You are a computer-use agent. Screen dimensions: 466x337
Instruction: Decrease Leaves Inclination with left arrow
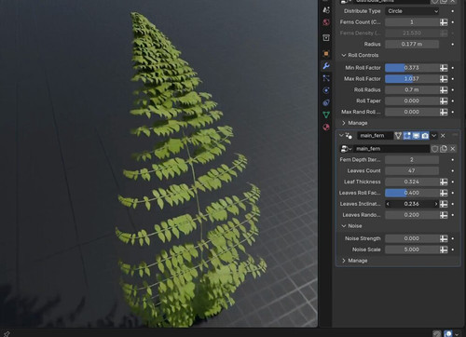tap(388, 204)
